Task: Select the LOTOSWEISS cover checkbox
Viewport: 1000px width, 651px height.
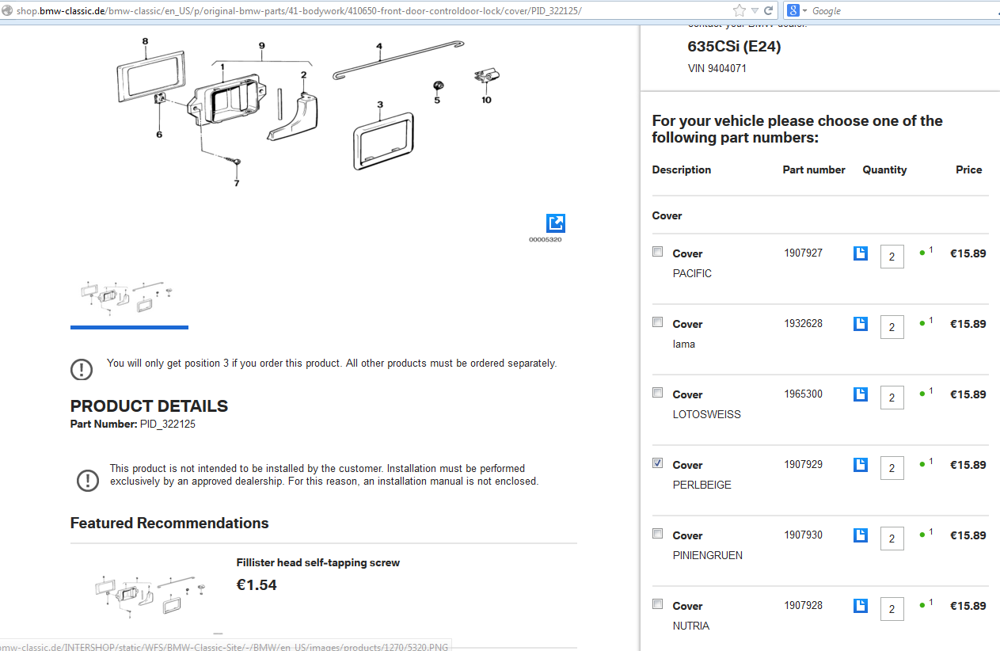Action: 657,393
